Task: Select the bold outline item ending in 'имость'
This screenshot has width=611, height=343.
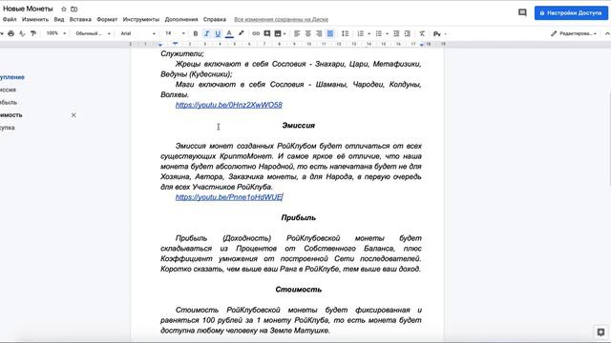Action: coord(11,115)
